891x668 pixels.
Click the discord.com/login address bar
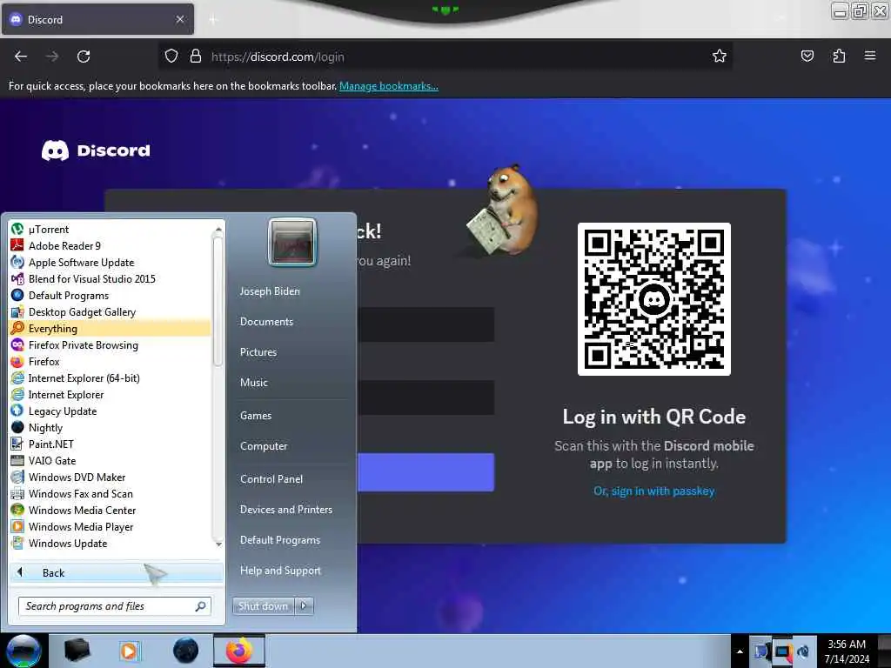[x=445, y=57]
